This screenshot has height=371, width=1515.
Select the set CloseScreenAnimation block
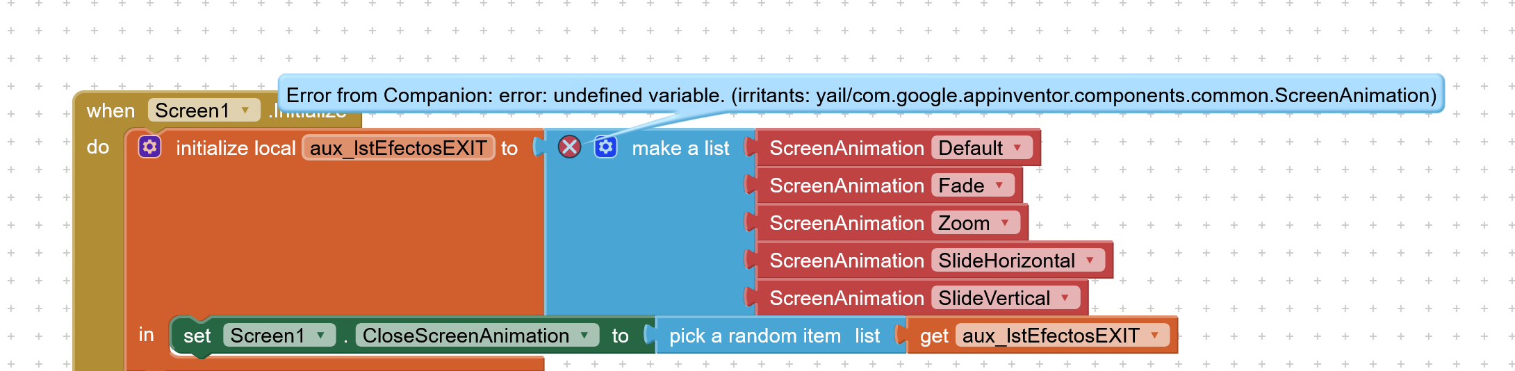196,336
